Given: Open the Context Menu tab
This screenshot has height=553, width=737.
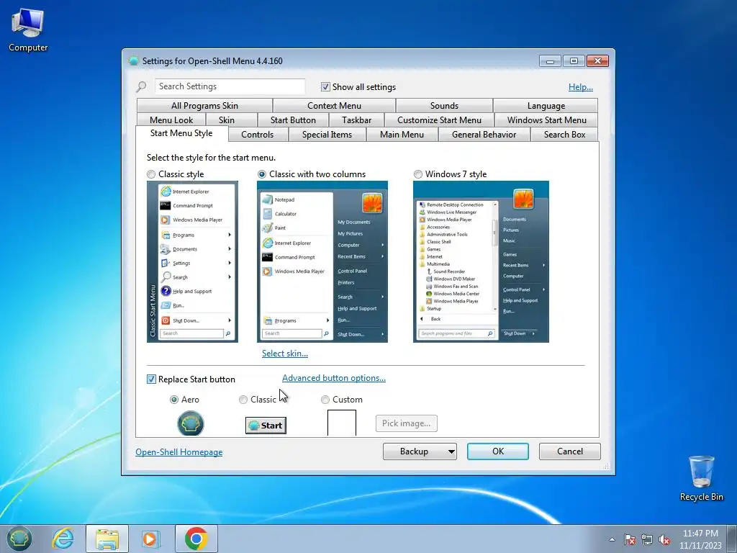Looking at the screenshot, I should coord(334,106).
